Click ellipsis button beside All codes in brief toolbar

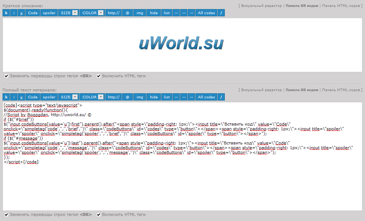pos(191,13)
